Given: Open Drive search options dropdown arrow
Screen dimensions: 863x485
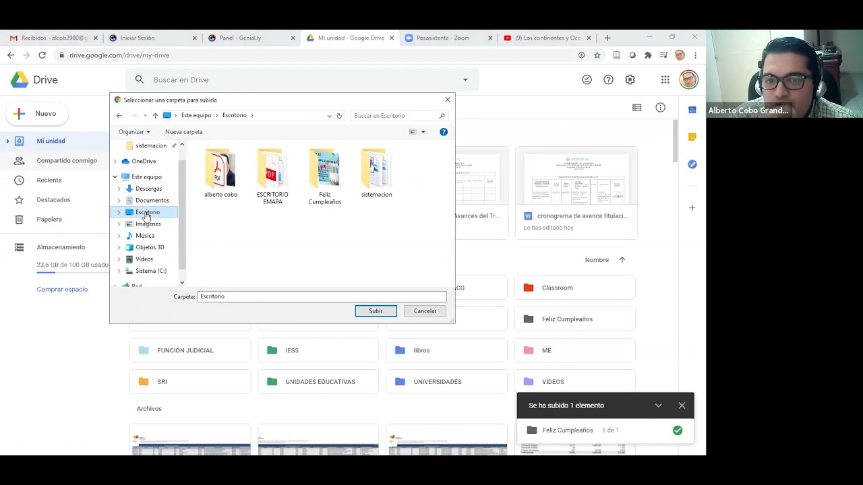Looking at the screenshot, I should [x=465, y=79].
